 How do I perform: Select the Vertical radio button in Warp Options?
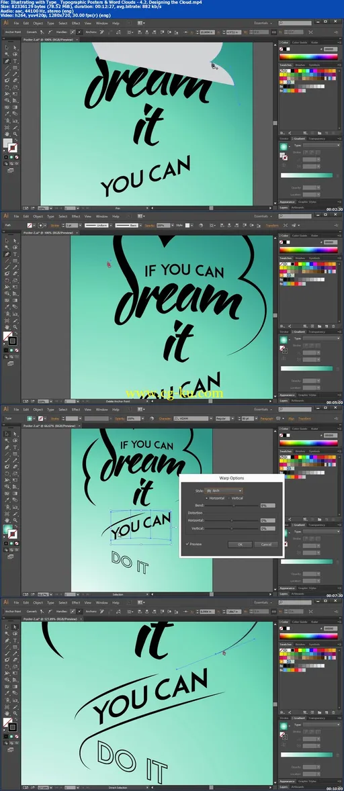(228, 498)
